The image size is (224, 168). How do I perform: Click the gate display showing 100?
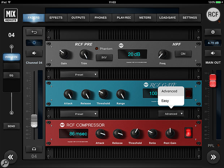[x=151, y=93]
